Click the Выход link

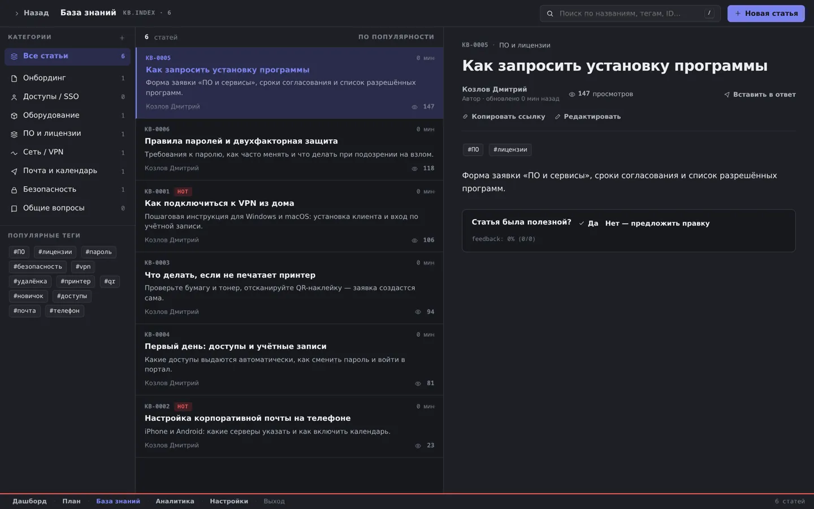pyautogui.click(x=274, y=501)
